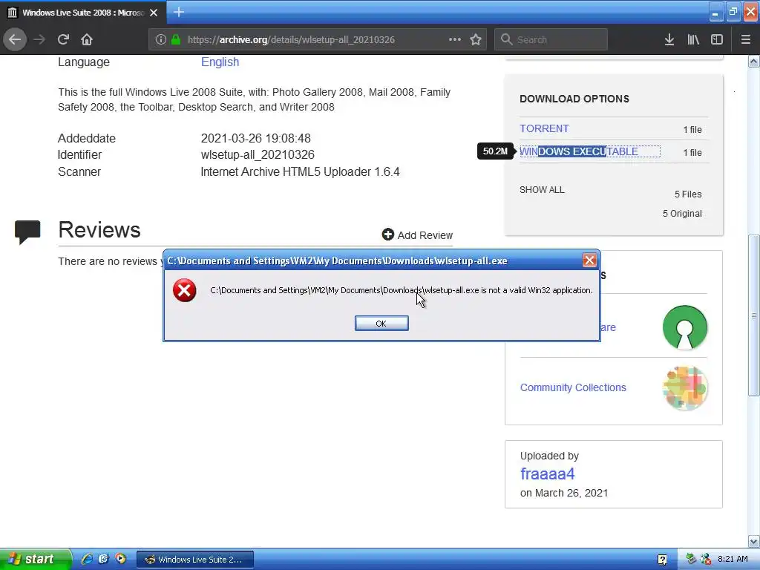760x570 pixels.
Task: Click the DOWNLOAD OPTIONS heading
Action: [574, 99]
